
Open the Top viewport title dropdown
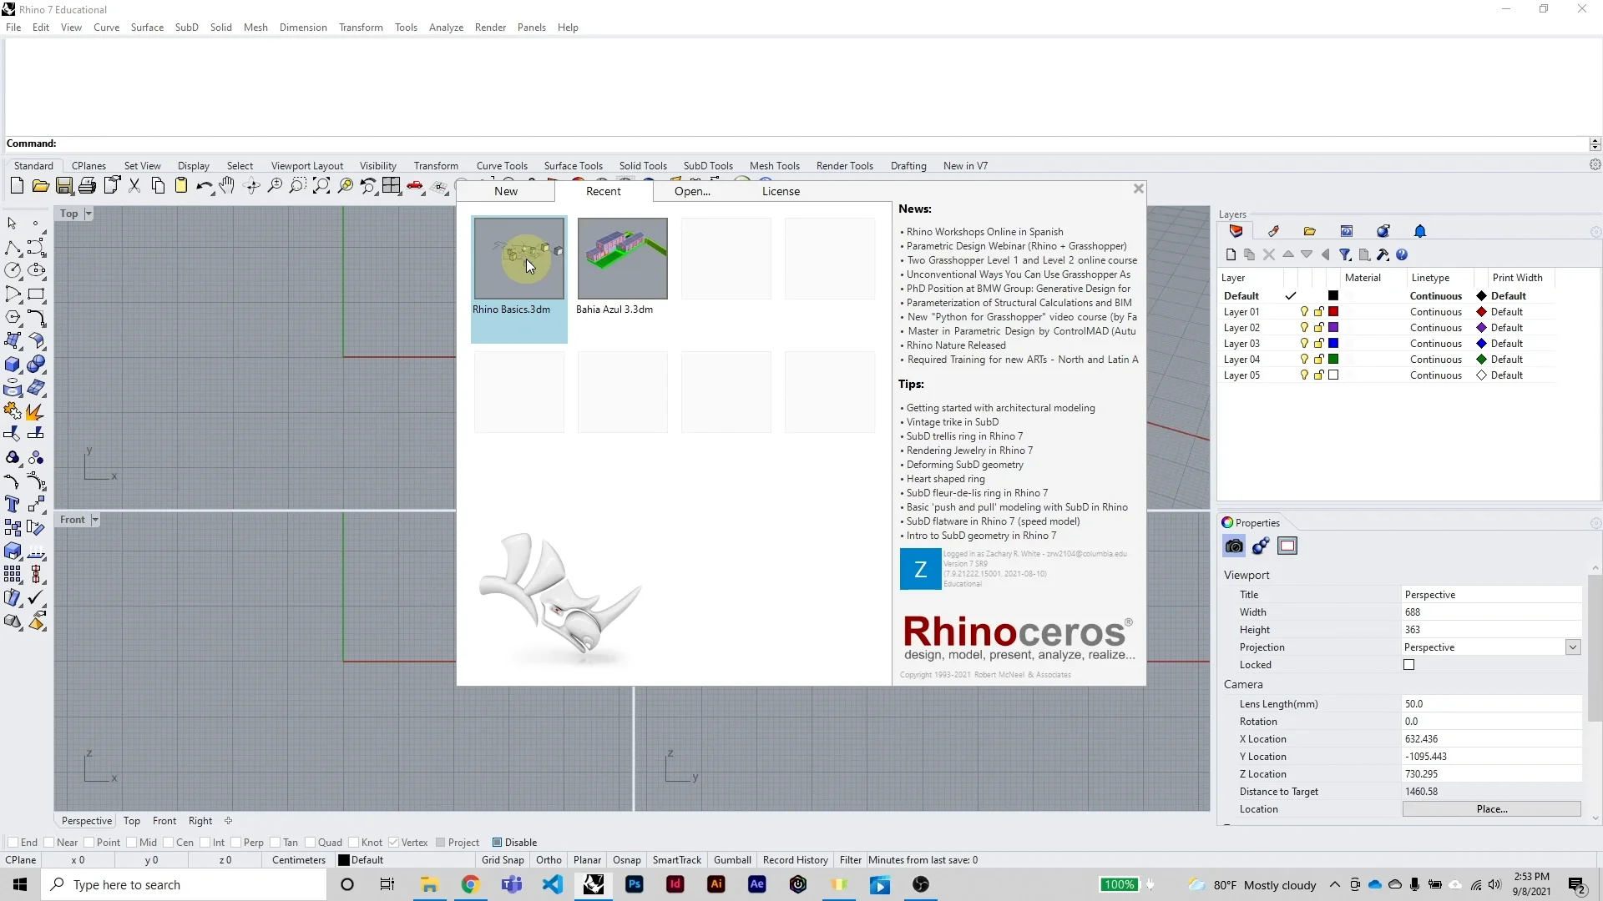coord(87,214)
